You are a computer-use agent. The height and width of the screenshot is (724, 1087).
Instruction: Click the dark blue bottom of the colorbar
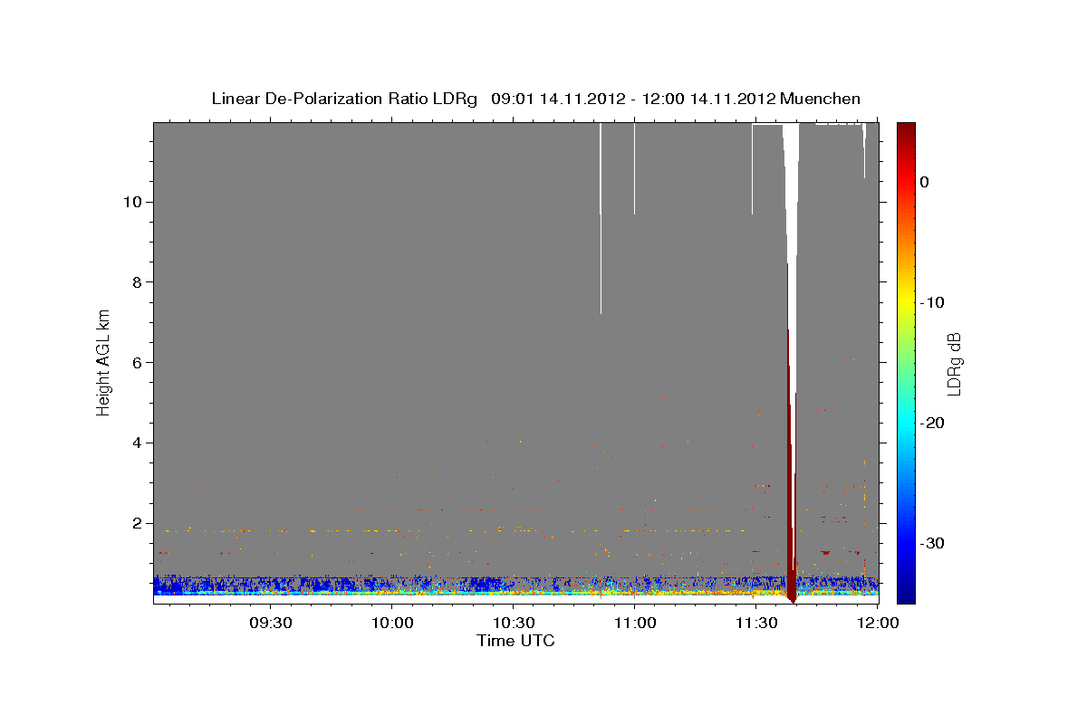pos(906,593)
